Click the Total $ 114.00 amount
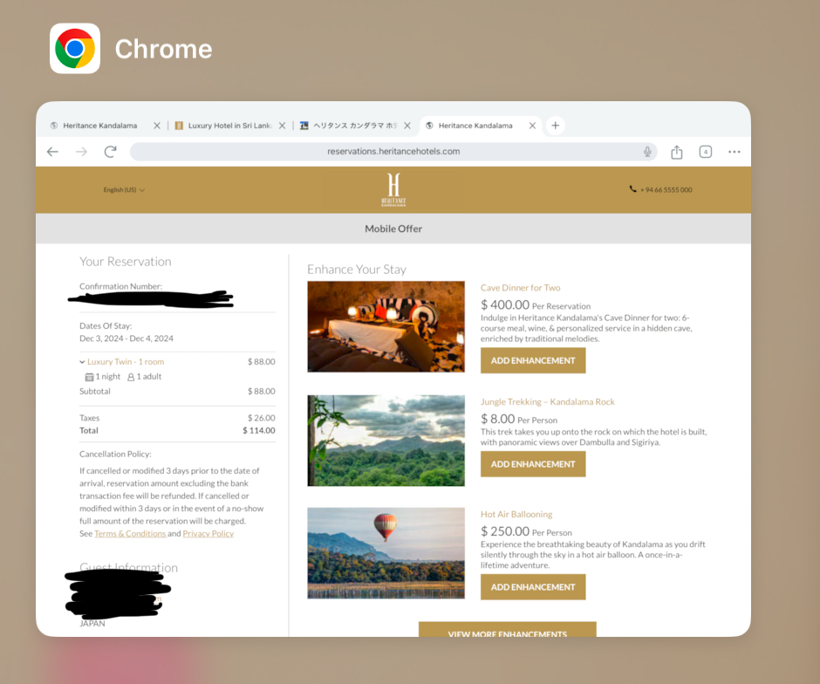 click(x=259, y=430)
